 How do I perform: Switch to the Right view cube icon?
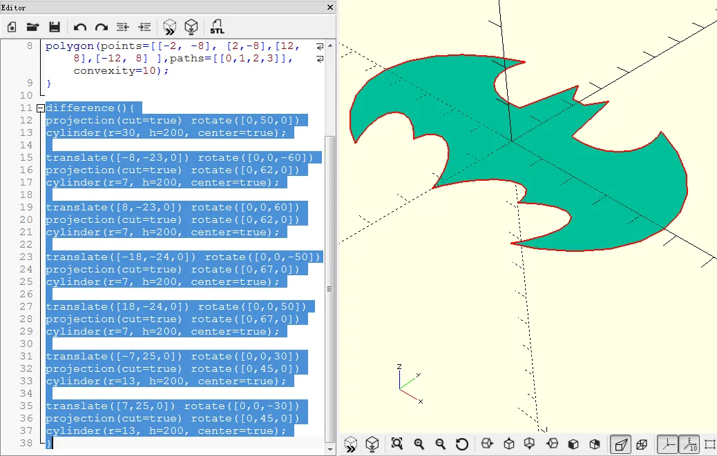coord(487,443)
